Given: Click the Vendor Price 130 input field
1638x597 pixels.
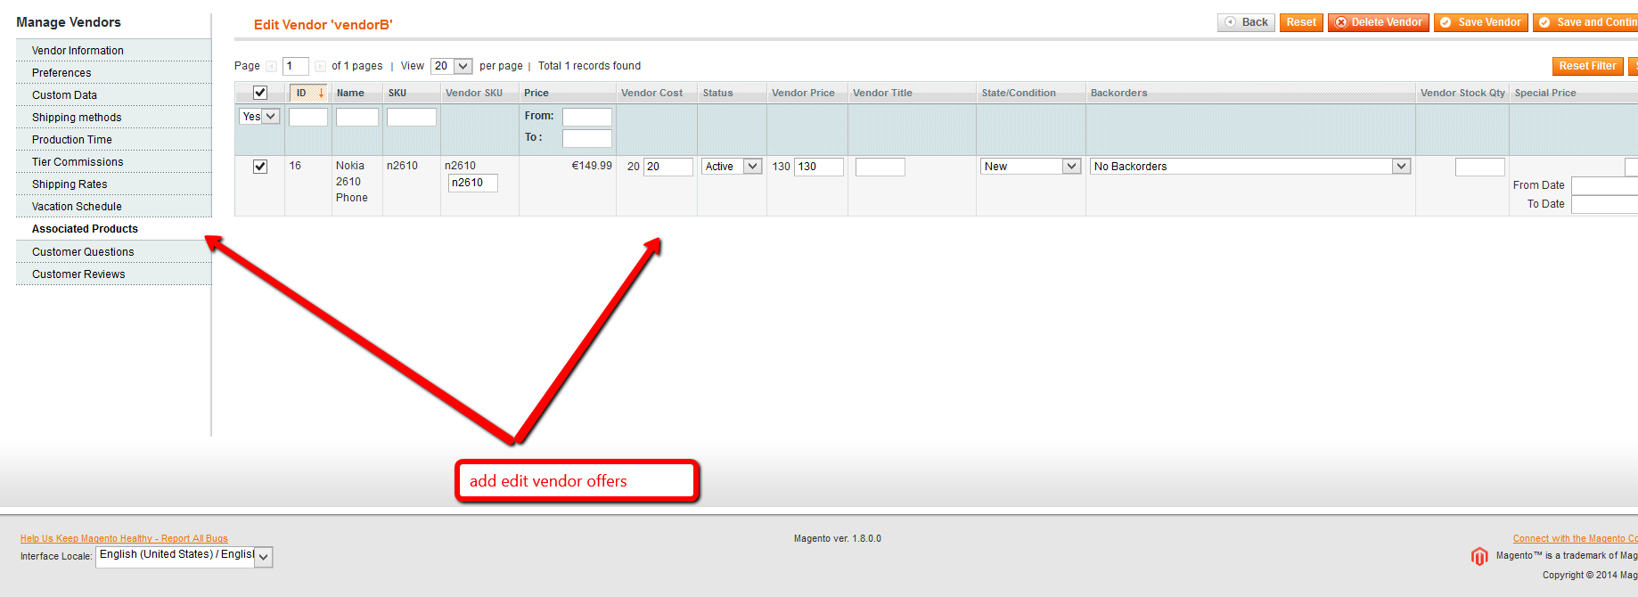Looking at the screenshot, I should (819, 167).
